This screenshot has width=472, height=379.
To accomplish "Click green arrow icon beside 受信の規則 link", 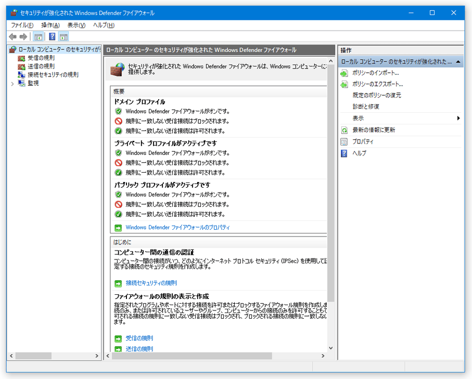I will (x=118, y=338).
